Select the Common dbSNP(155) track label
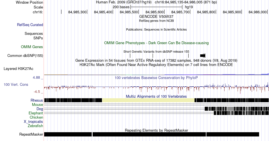 (25, 55)
